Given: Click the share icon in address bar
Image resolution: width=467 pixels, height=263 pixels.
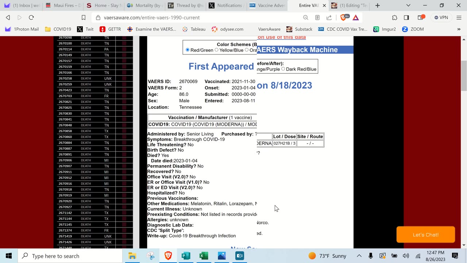Looking at the screenshot, I should (329, 18).
